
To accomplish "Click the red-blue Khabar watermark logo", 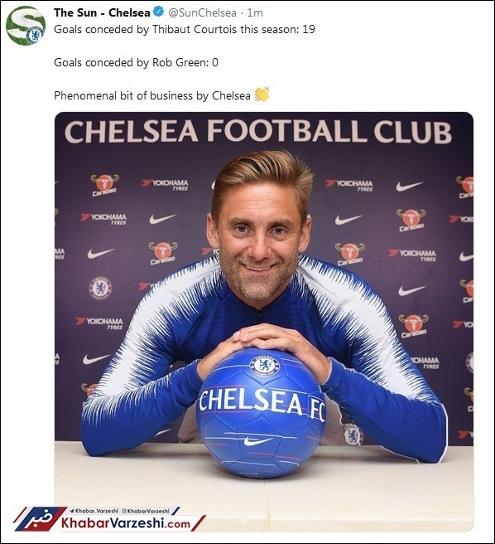I will tap(39, 519).
